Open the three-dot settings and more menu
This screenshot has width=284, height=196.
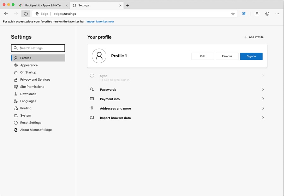point(277,14)
